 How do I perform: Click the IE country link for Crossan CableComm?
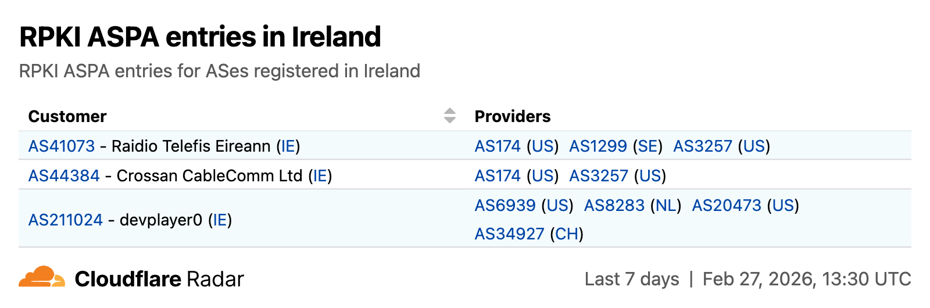(320, 176)
